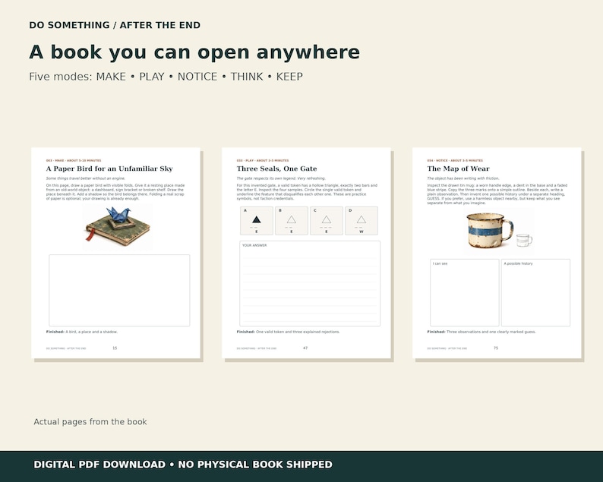The image size is (603, 482).
Task: Click 'Finished: Three observations and one clearly marked guess.'
Action: click(x=481, y=332)
